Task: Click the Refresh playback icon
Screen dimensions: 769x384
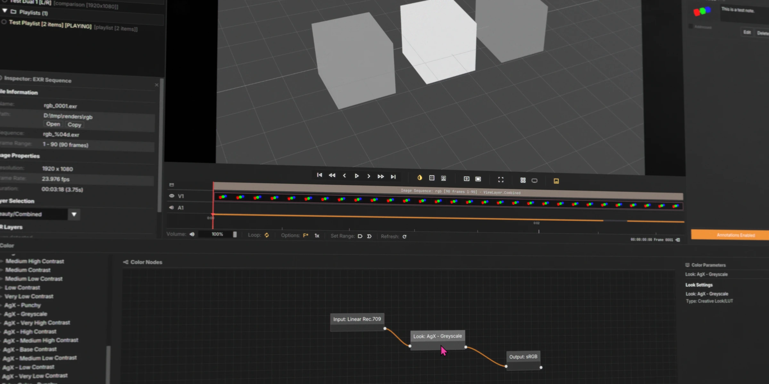Action: coord(404,236)
